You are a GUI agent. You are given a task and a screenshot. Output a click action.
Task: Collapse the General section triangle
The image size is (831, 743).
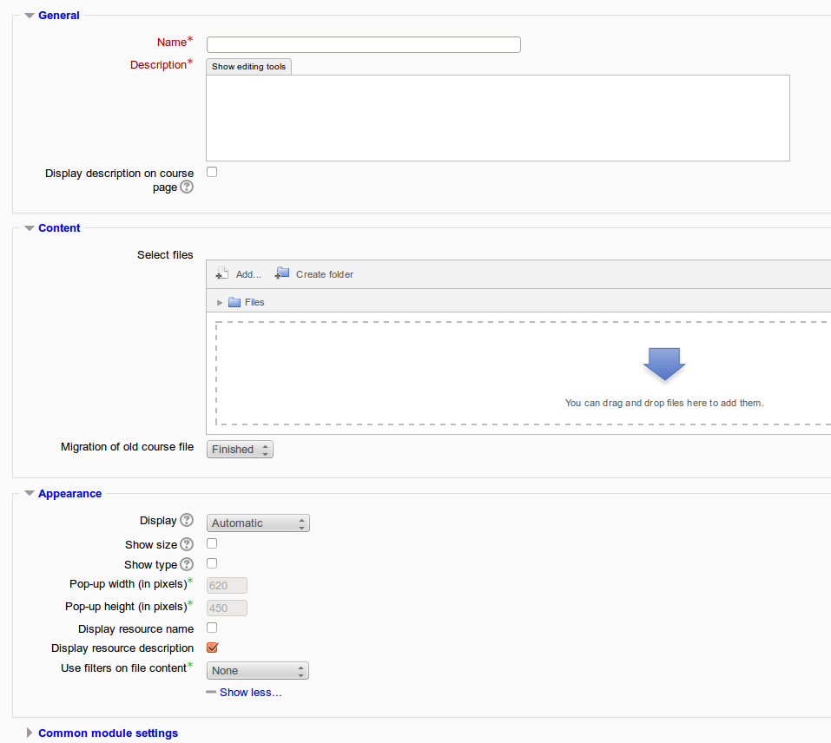tap(30, 16)
